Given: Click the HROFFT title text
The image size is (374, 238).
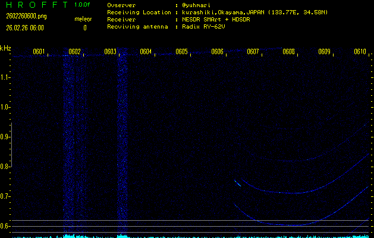Looking at the screenshot, I should pyautogui.click(x=34, y=4).
